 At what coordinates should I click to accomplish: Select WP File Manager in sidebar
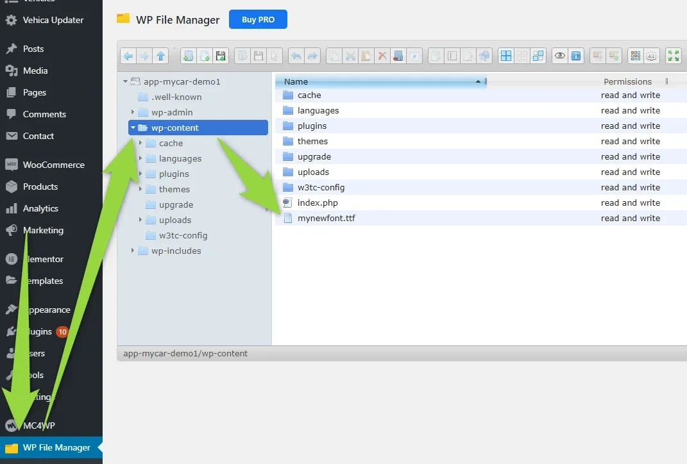click(x=51, y=447)
